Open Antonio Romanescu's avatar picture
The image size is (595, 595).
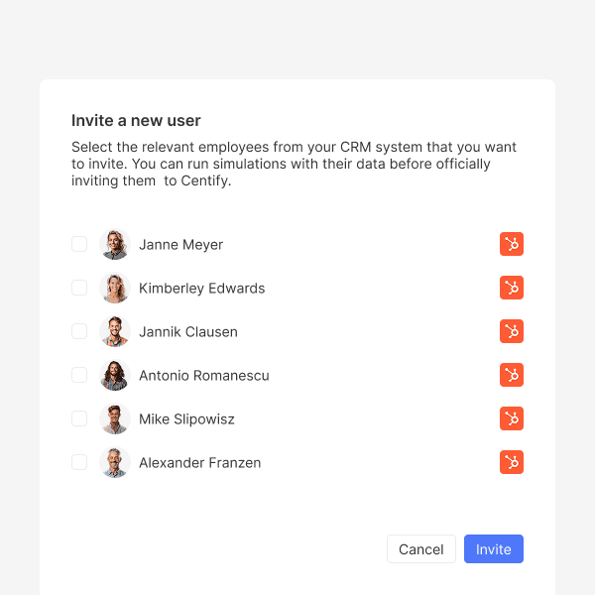[x=115, y=375]
